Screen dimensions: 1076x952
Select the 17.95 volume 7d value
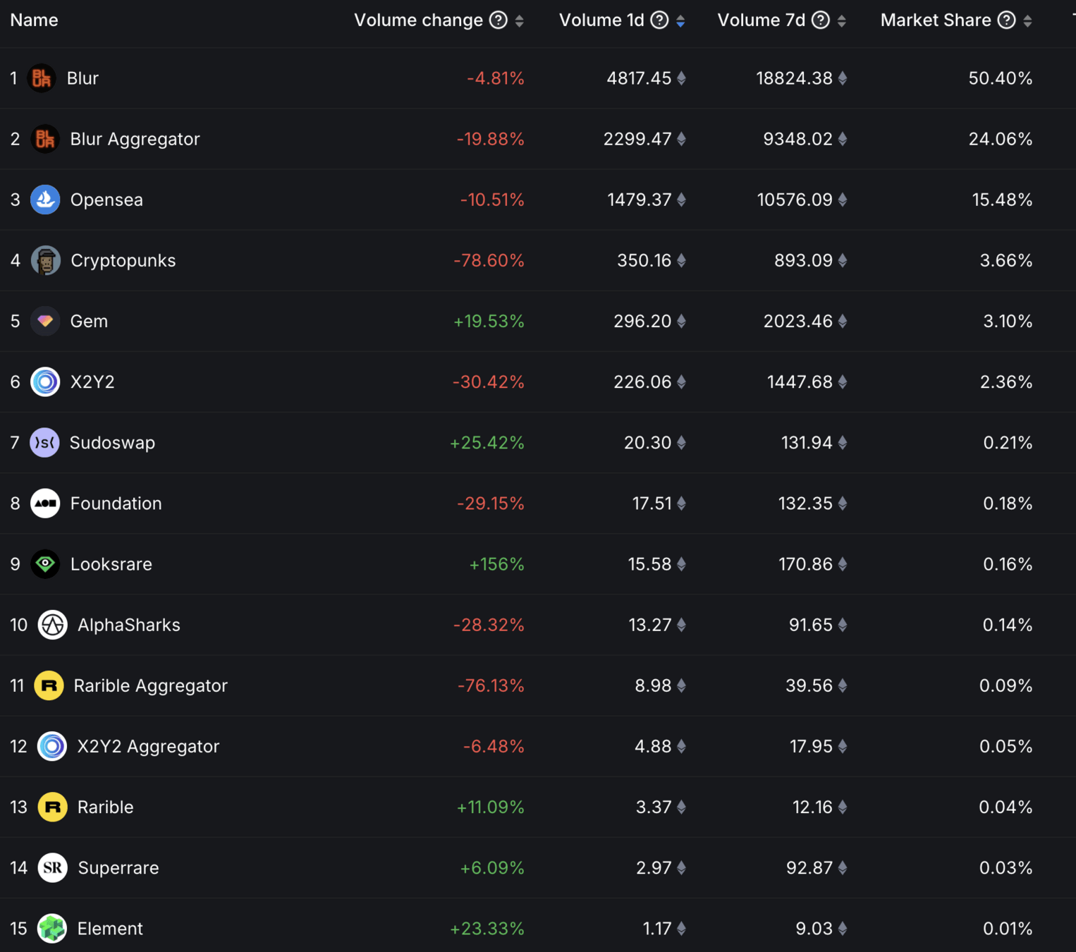[811, 746]
